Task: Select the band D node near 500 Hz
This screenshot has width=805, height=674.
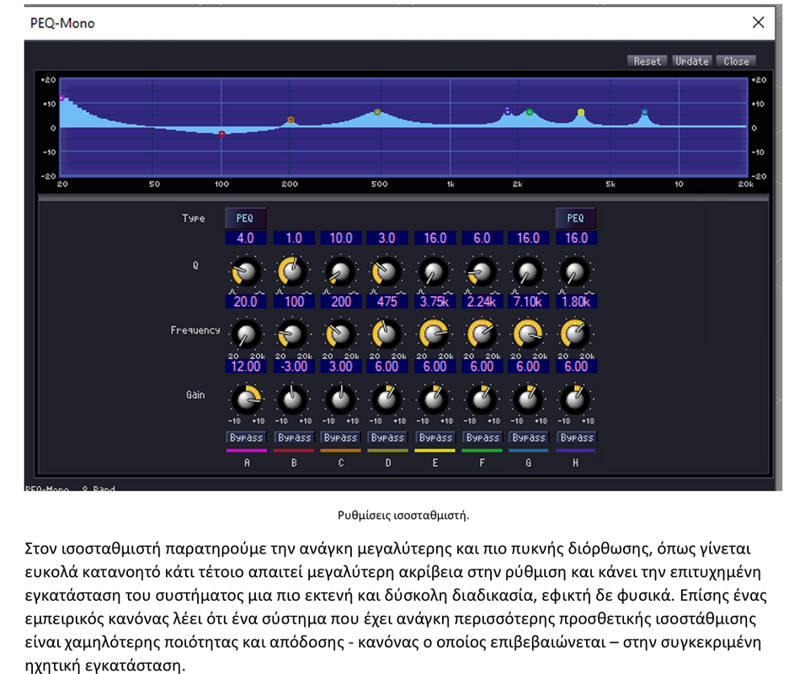Action: click(377, 112)
